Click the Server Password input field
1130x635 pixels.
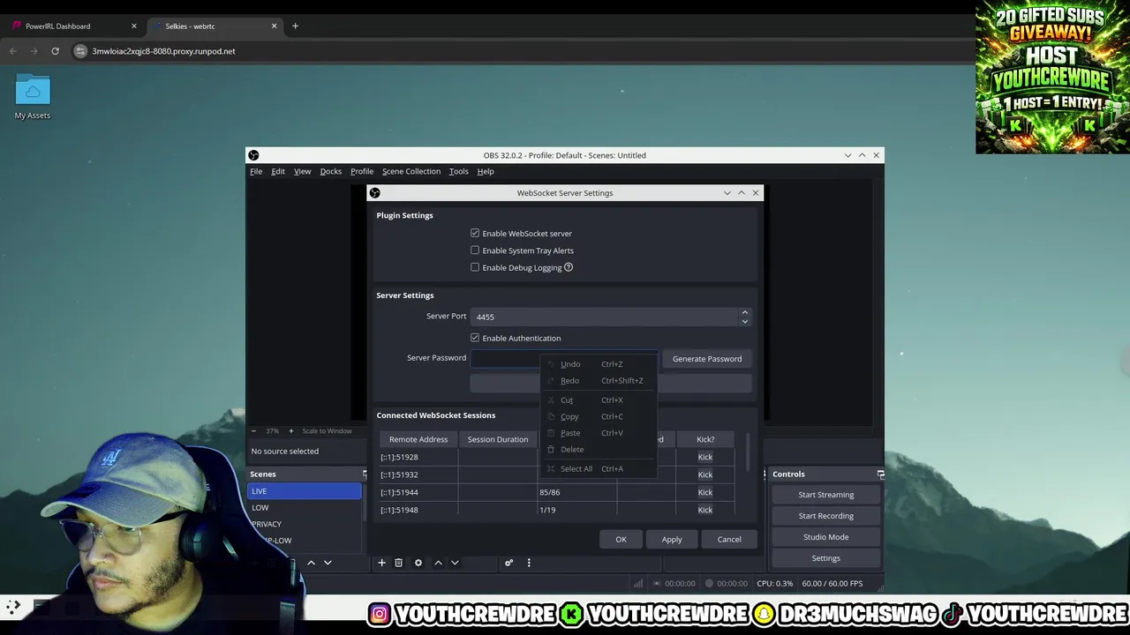click(x=565, y=358)
